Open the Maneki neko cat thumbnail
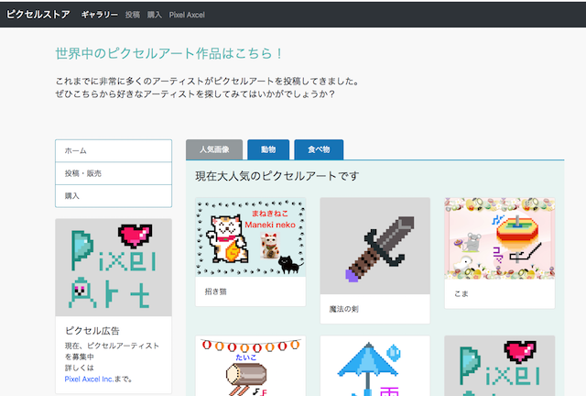Viewport: 586px width, 396px height. click(x=250, y=236)
